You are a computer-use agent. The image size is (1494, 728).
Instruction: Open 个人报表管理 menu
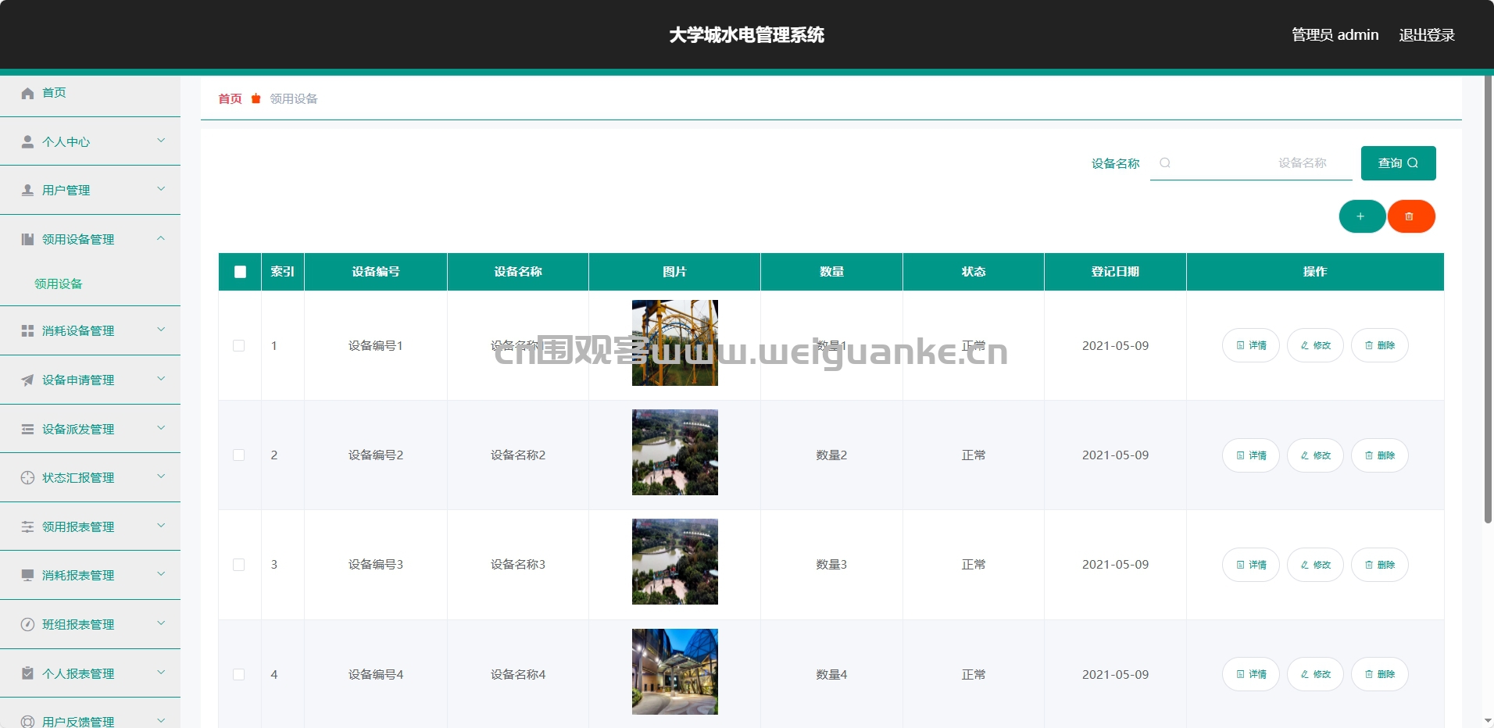tap(90, 673)
